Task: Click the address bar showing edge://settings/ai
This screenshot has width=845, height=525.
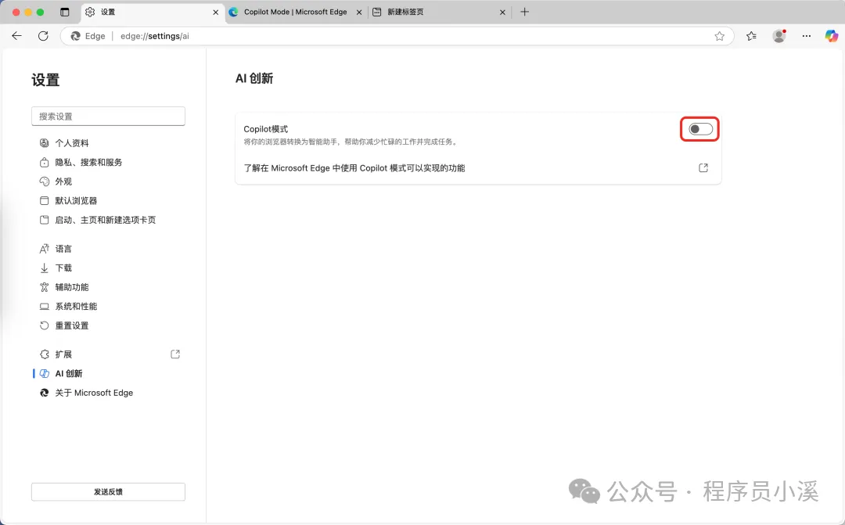Action: [397, 36]
